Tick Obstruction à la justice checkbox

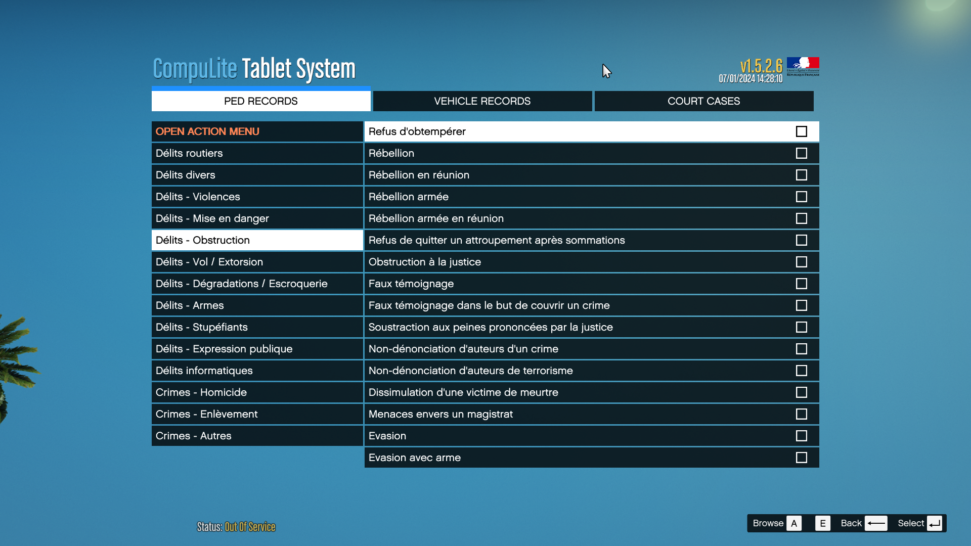tap(801, 262)
